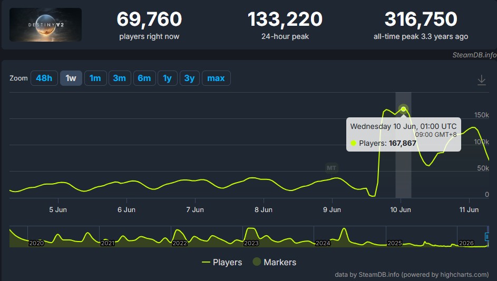Choose the 3y zoom option

pyautogui.click(x=190, y=78)
